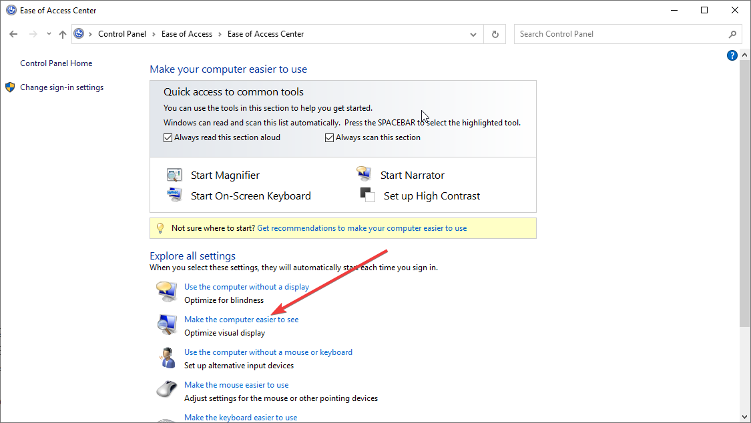Open the recent locations dropdown arrow
This screenshot has width=751, height=423.
click(x=49, y=34)
